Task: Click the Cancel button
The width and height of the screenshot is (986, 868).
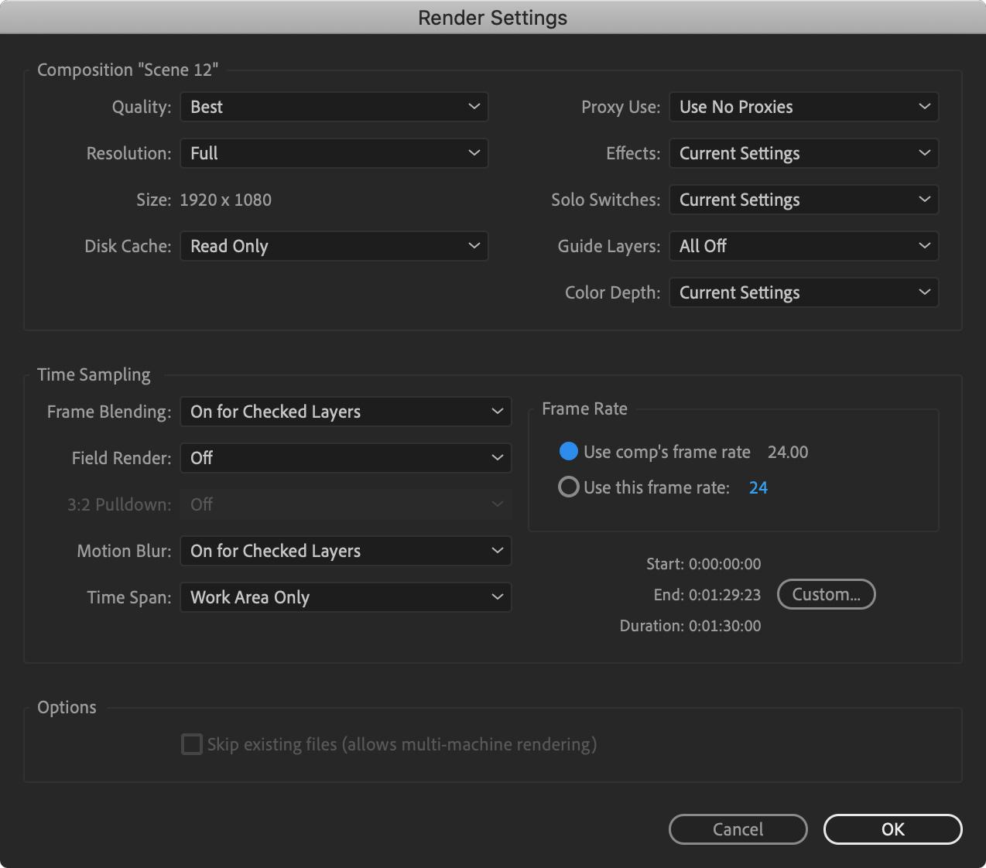Action: tap(738, 829)
